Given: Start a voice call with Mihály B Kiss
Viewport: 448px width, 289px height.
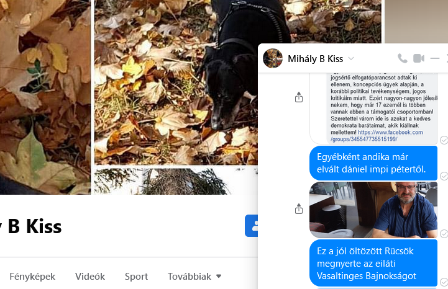Looking at the screenshot, I should pos(402,58).
